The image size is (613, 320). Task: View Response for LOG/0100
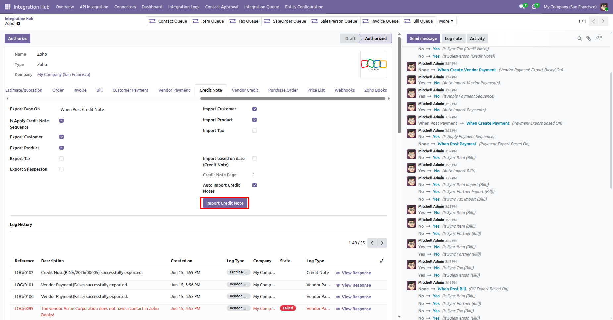pyautogui.click(x=353, y=297)
